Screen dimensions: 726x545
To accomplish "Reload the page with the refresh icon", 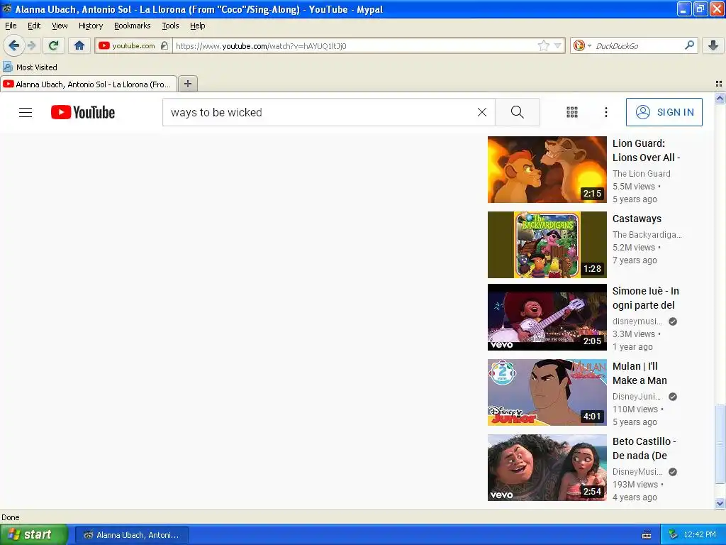I will [54, 45].
